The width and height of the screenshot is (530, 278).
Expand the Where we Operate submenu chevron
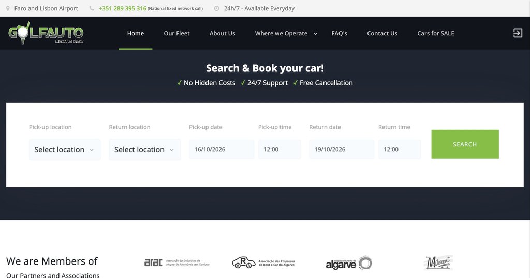[x=315, y=34]
